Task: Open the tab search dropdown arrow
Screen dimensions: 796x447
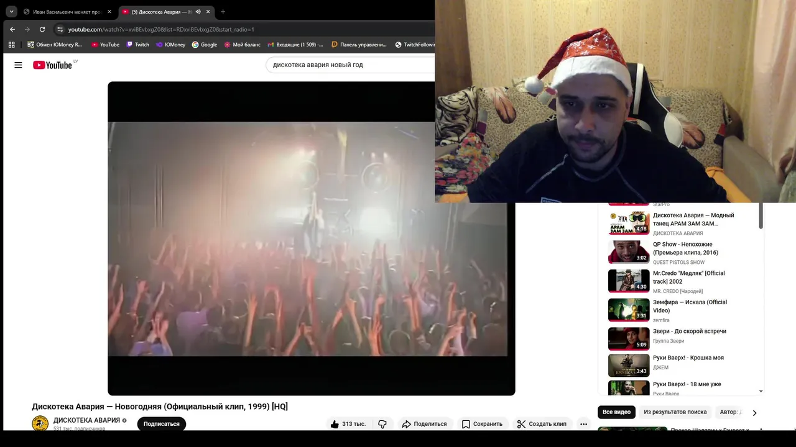Action: point(11,11)
